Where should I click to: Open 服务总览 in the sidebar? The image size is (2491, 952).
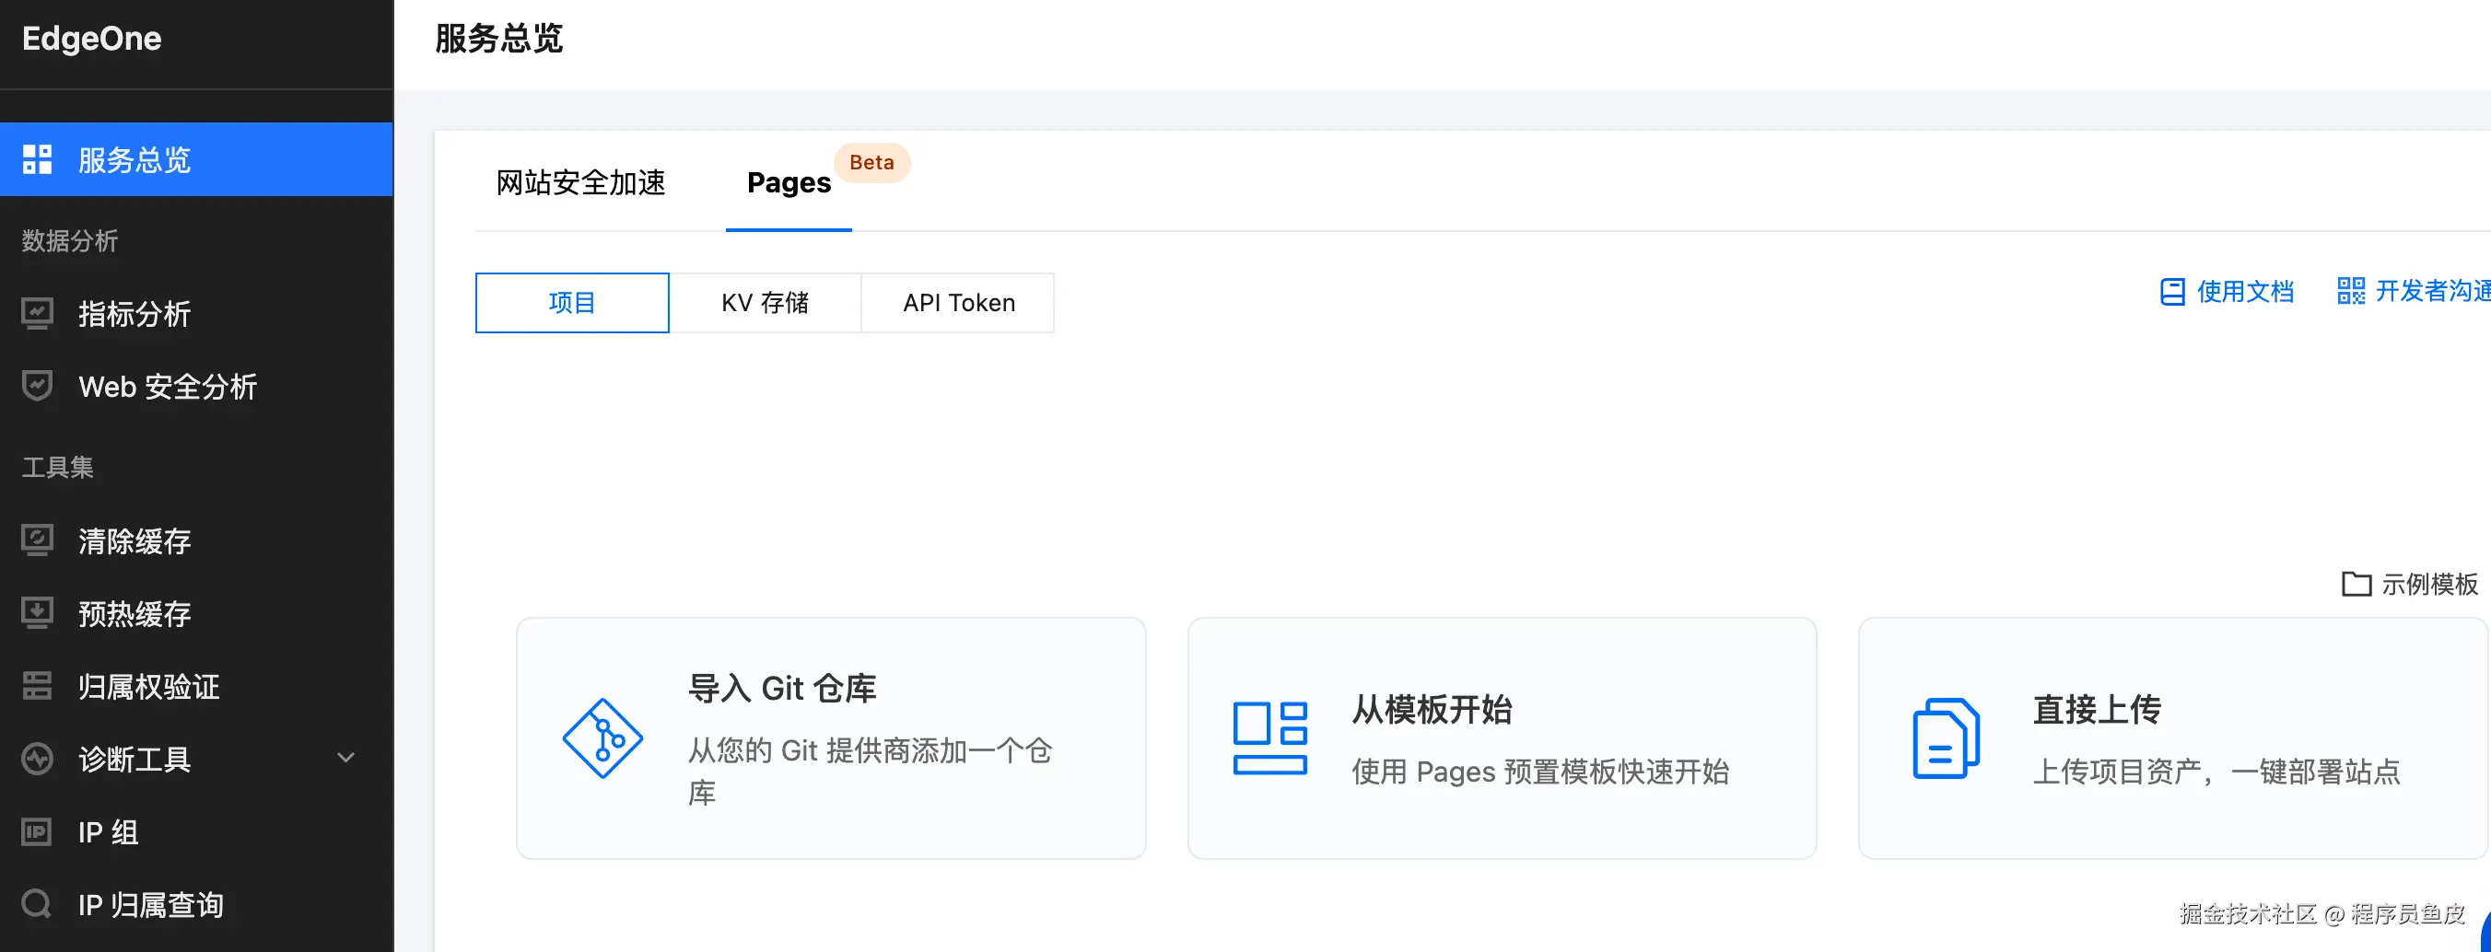point(196,159)
